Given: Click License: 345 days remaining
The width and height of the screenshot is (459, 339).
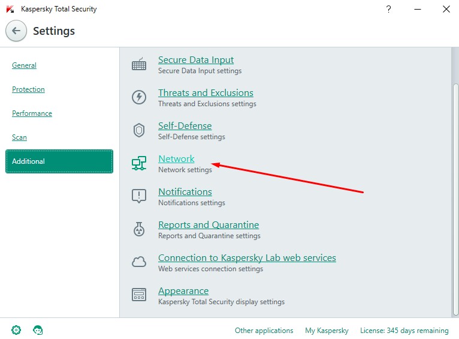Looking at the screenshot, I should click(404, 331).
